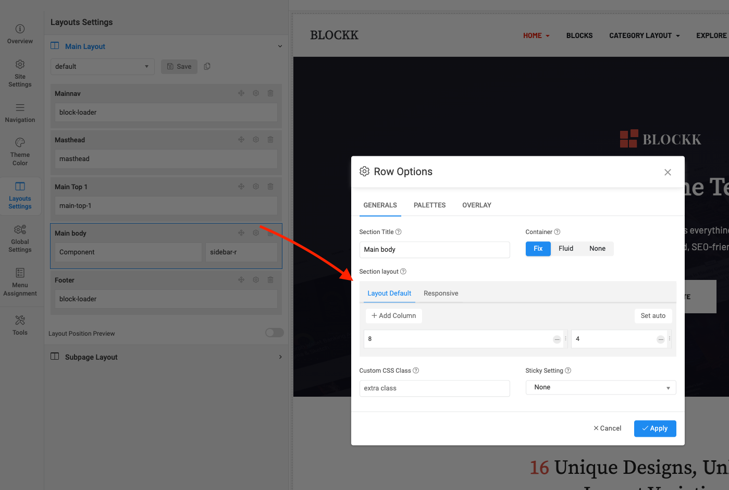Open the Overview panel in the sidebar
The width and height of the screenshot is (729, 490).
click(20, 33)
